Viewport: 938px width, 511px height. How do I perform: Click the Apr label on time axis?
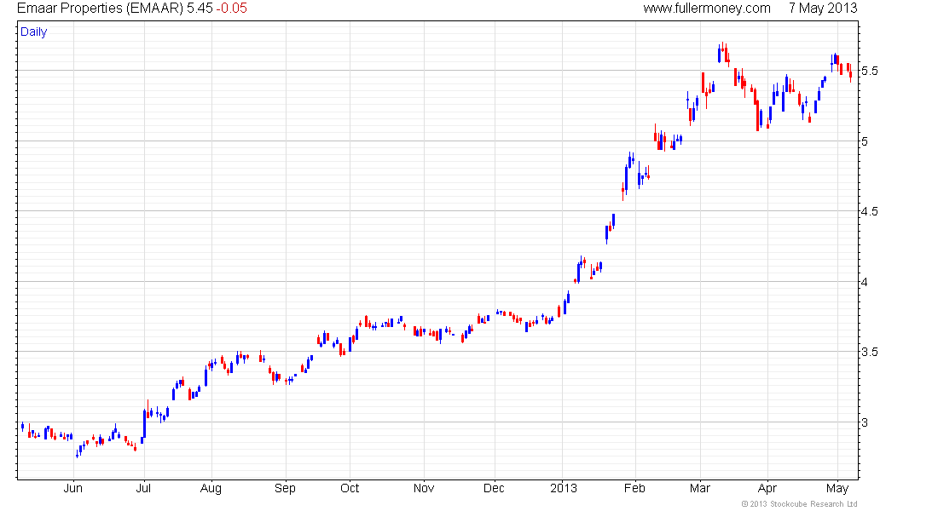767,488
